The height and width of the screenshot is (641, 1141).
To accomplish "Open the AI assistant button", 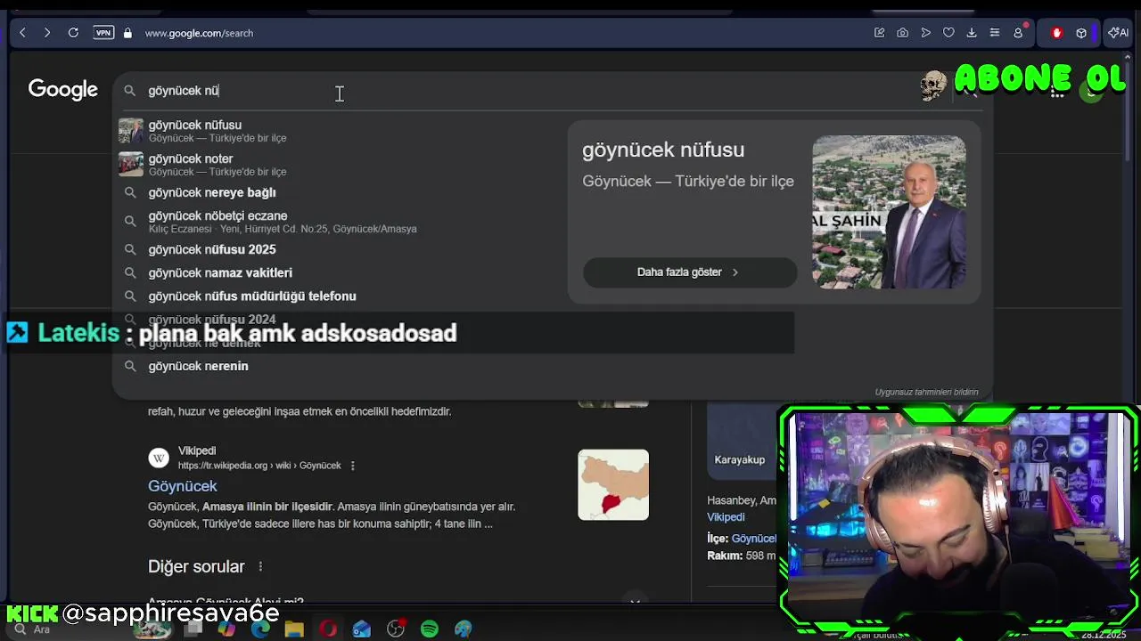I will point(1118,33).
